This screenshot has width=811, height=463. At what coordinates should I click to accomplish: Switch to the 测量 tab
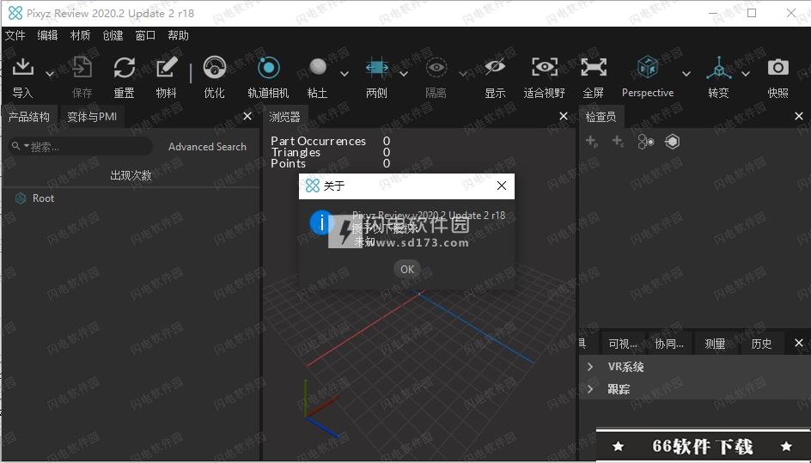click(715, 344)
